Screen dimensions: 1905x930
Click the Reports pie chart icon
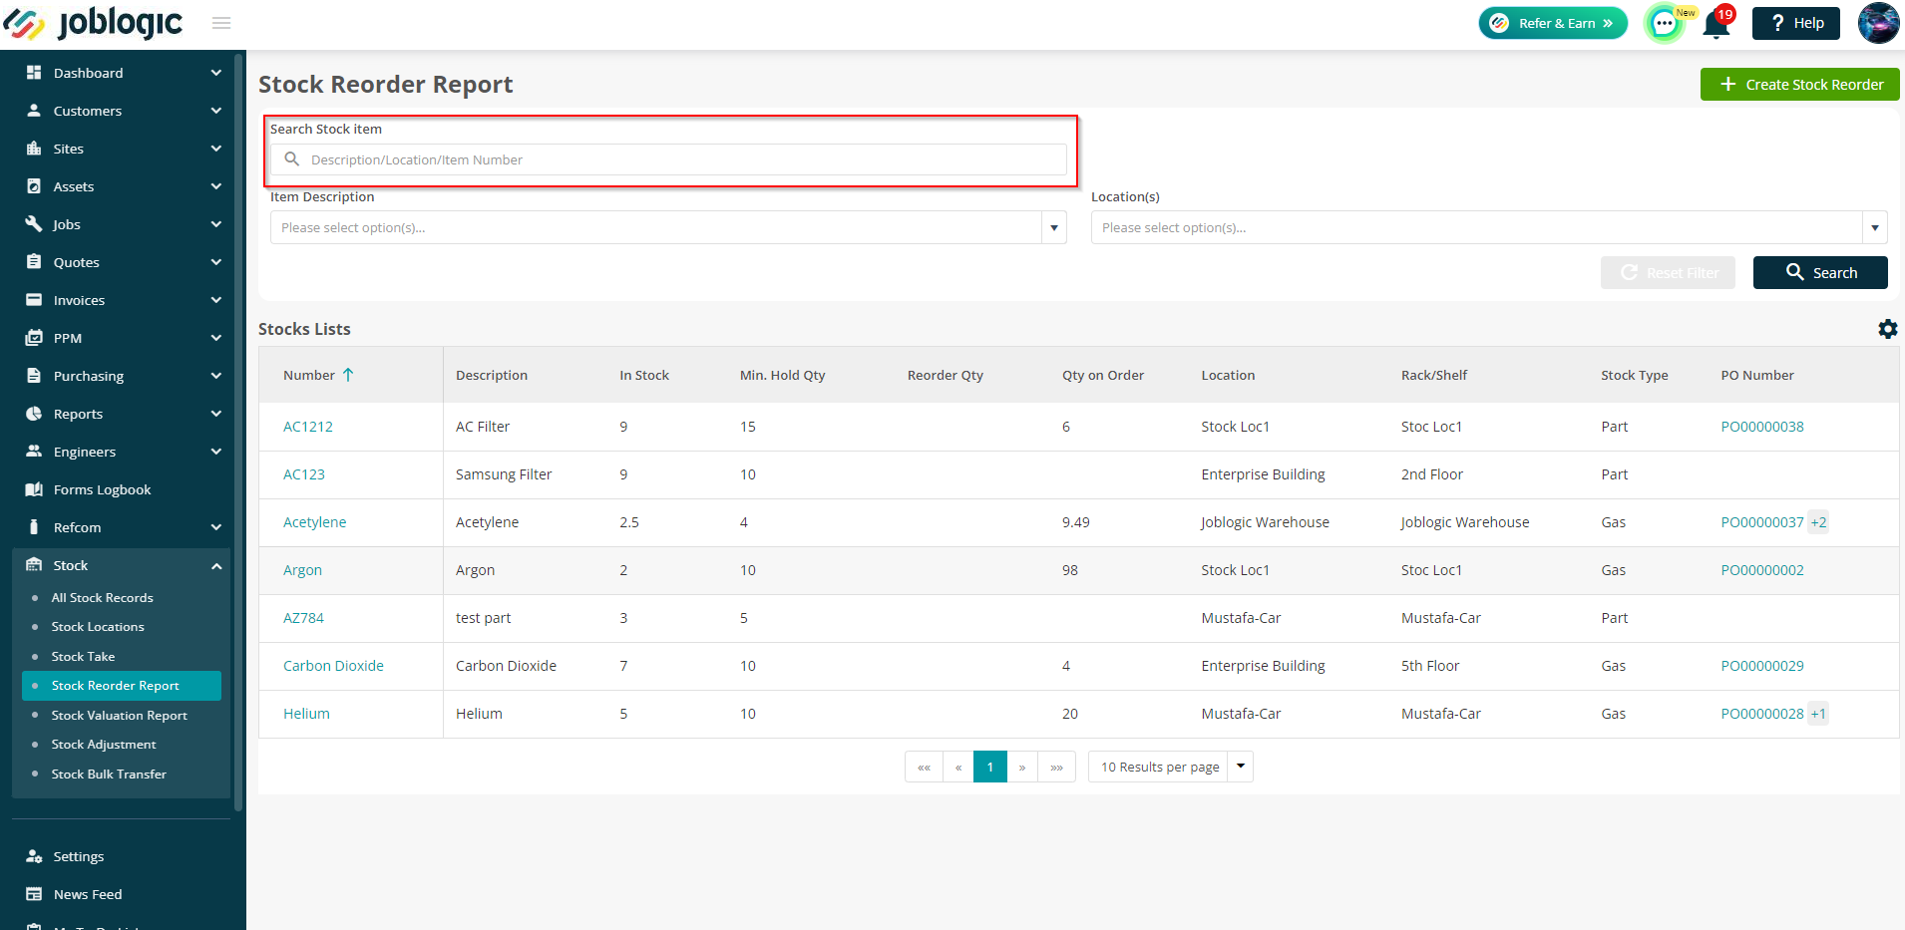pyautogui.click(x=34, y=414)
